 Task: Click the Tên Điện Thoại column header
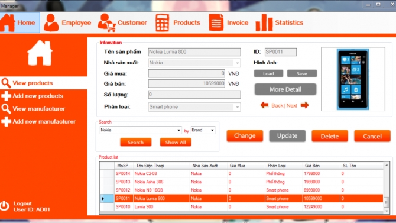point(161,166)
